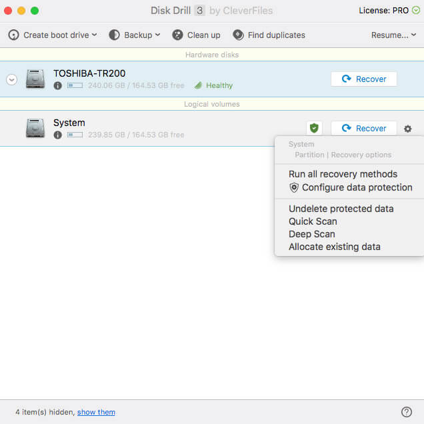The image size is (424, 424).
Task: Click the System volume usage bar
Action: point(75,135)
